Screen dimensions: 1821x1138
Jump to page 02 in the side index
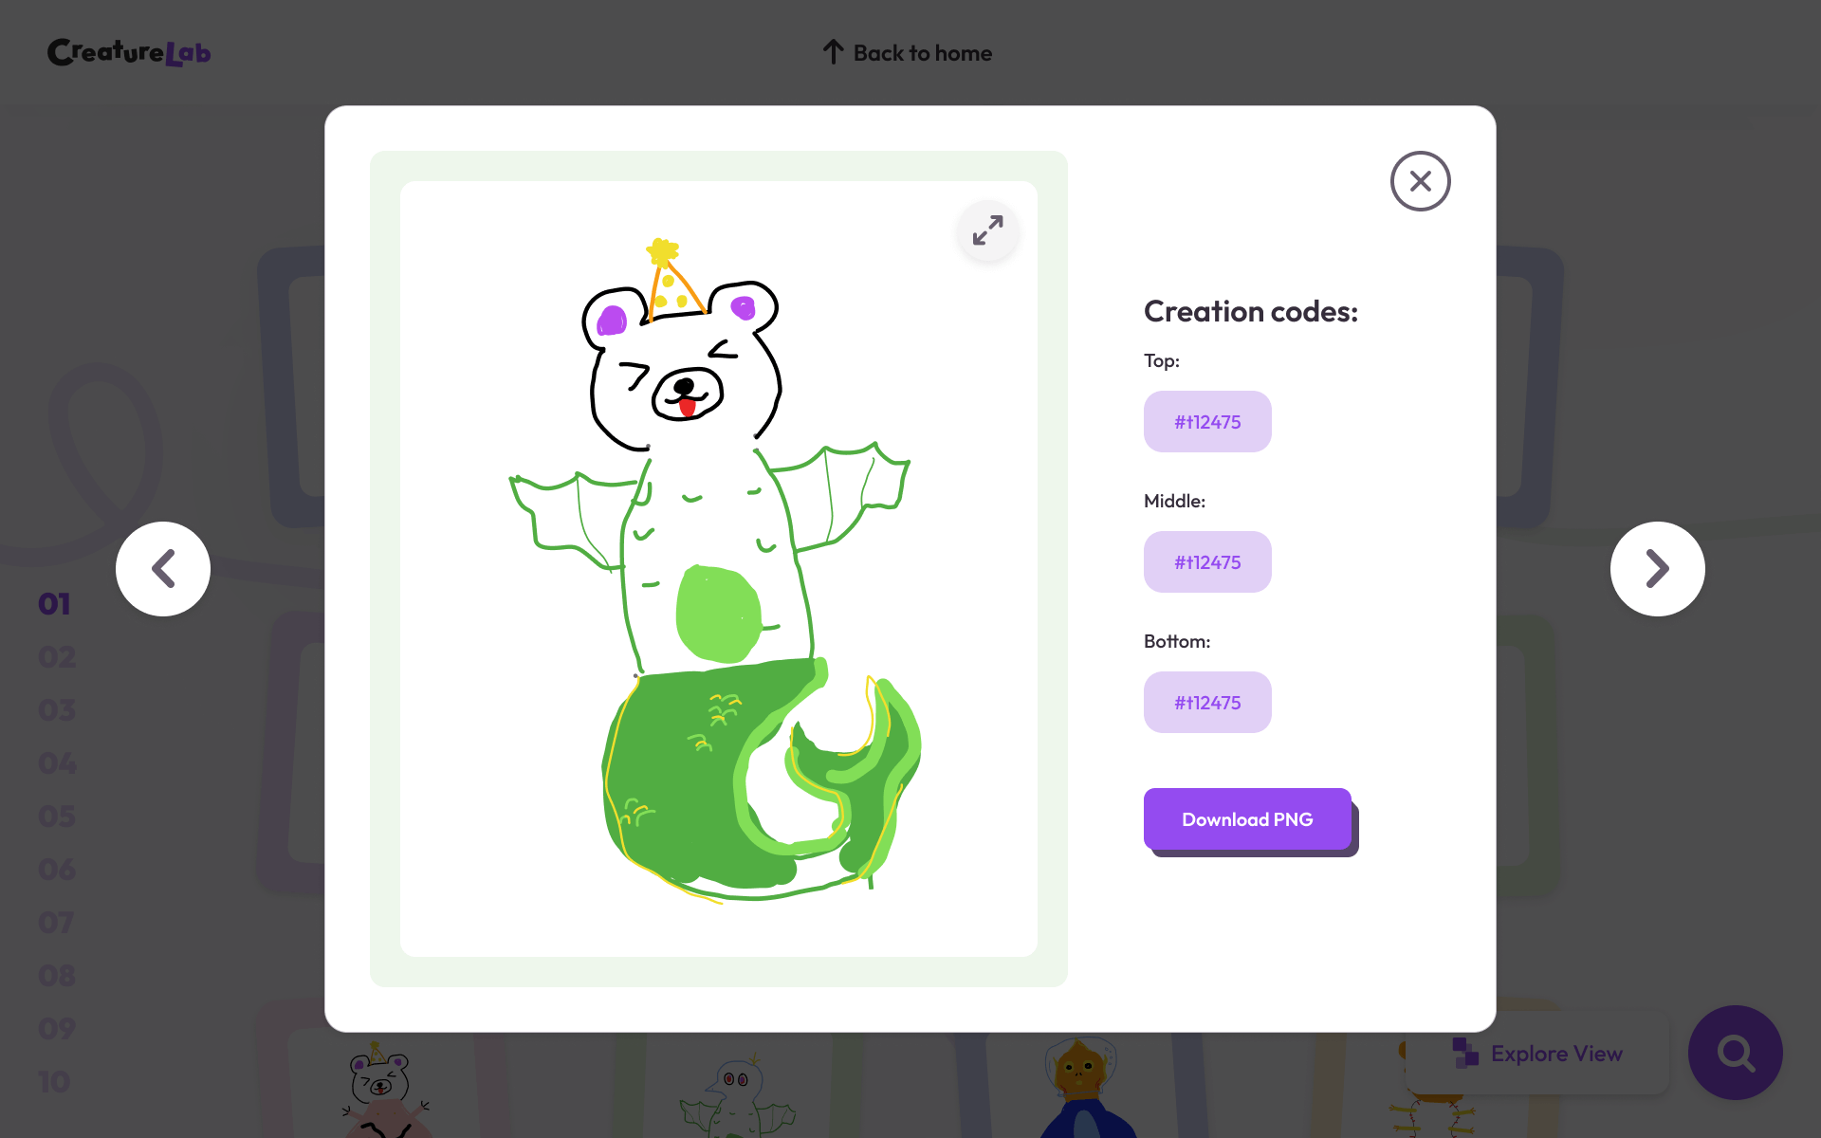[x=57, y=657]
